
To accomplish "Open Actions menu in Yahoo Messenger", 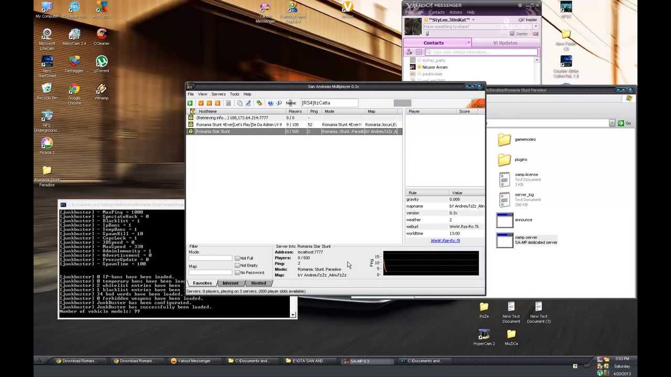I will pos(456,13).
